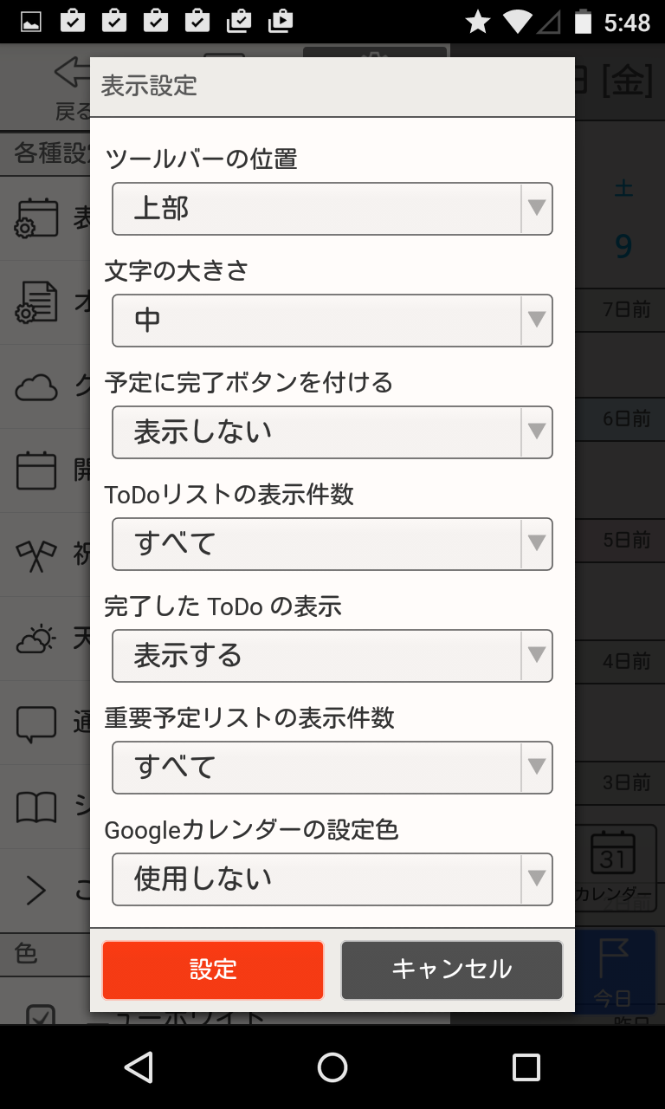
Task: Open the 重要予定リストの表示件数 dropdown
Action: 332,768
